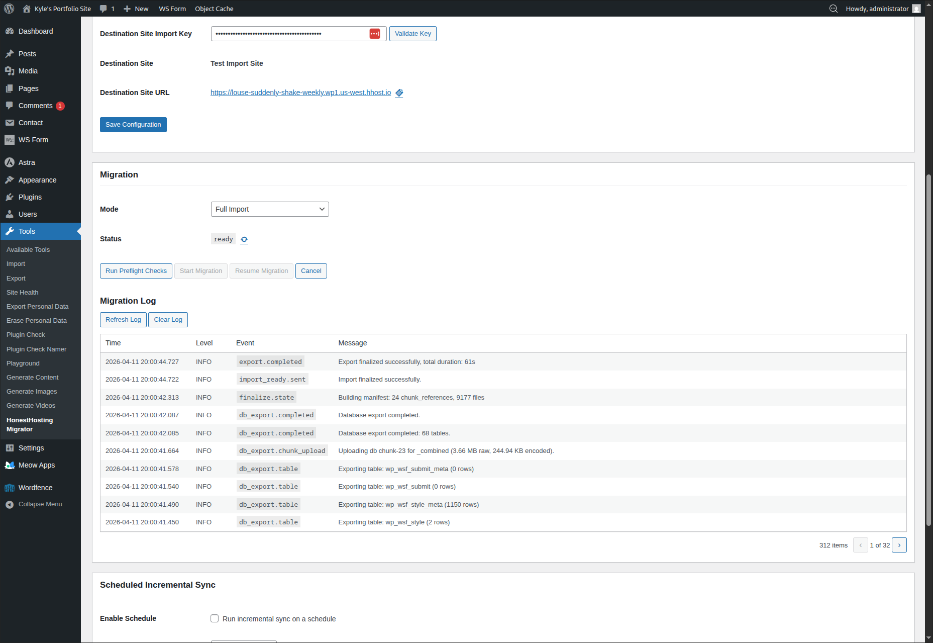
Task: Select HonestHosting Migrator under Tools
Action: coord(30,424)
